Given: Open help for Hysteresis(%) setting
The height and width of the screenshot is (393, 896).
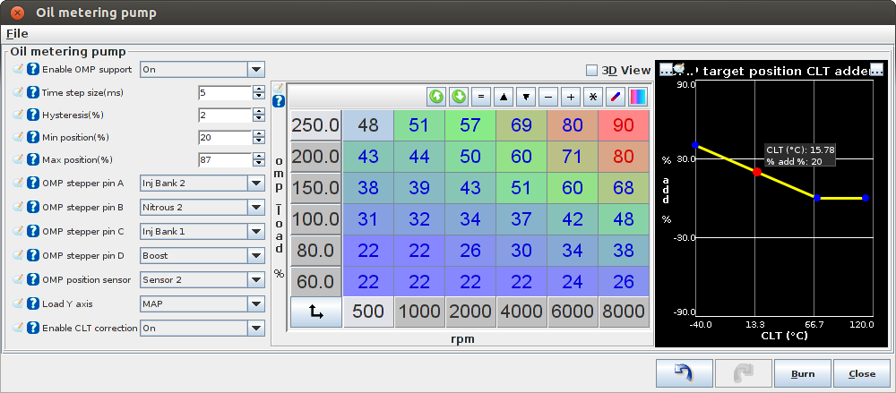Looking at the screenshot, I should click(33, 115).
